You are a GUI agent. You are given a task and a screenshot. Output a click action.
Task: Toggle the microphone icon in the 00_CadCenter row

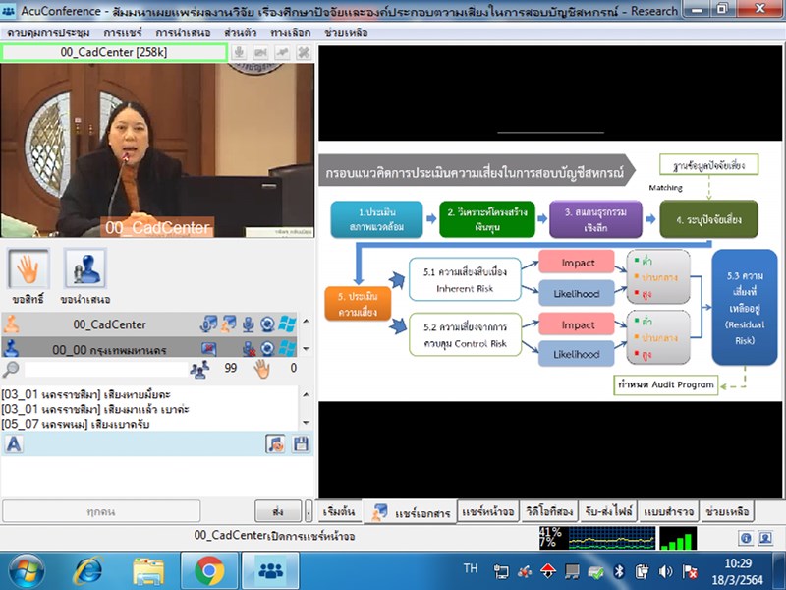click(249, 324)
